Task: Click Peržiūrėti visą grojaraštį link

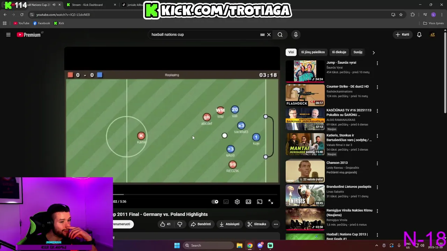Action: coord(342,172)
